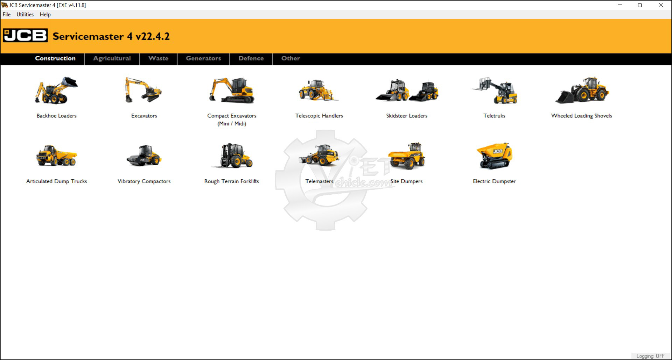This screenshot has height=360, width=672.
Task: Select the Articulated Dump Trucks icon
Action: (56, 156)
